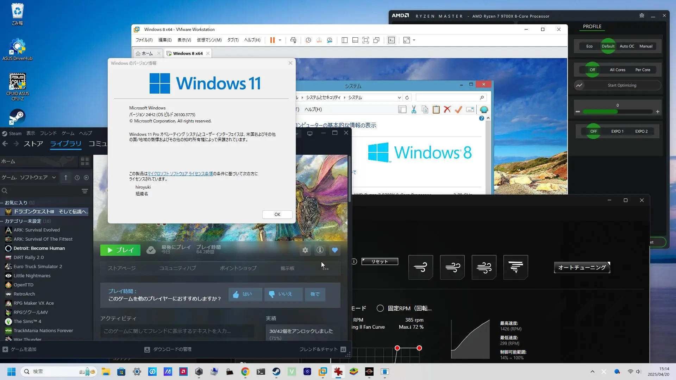The width and height of the screenshot is (676, 380).
Task: Enable EXPO 1 memory profile
Action: click(x=617, y=131)
